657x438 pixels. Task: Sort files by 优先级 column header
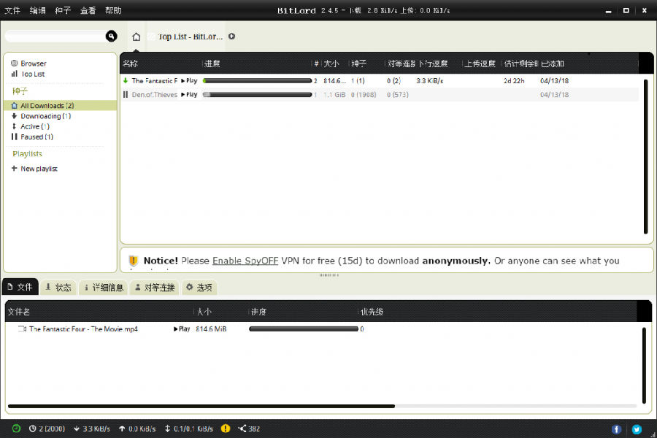[372, 312]
